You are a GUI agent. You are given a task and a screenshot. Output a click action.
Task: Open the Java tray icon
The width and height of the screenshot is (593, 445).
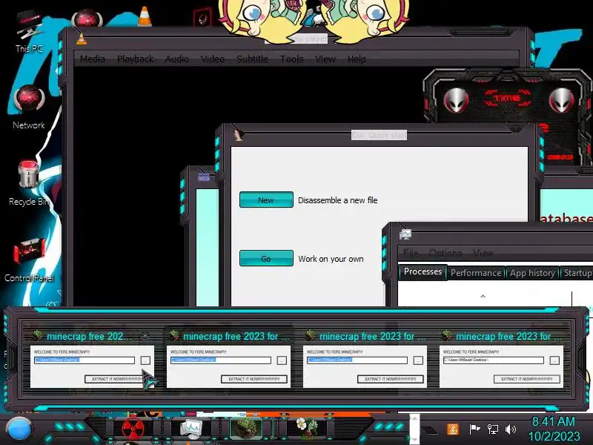[453, 429]
